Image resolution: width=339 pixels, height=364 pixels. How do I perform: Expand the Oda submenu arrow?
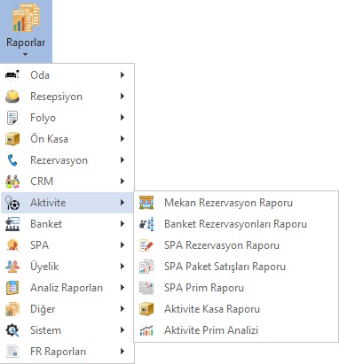[122, 75]
